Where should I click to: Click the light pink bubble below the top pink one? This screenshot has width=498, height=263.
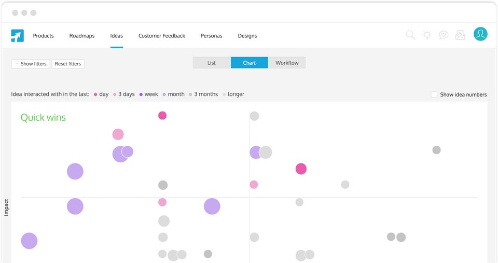coord(118,134)
